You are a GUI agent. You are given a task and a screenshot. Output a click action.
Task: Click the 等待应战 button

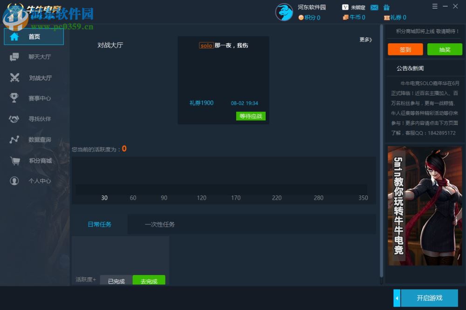251,116
